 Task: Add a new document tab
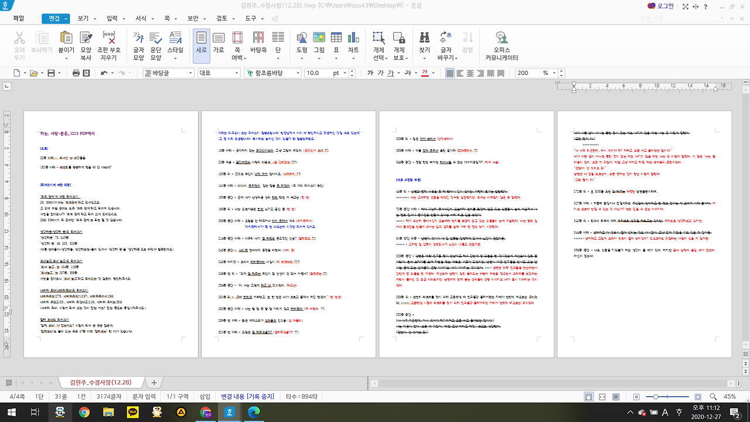tap(154, 382)
